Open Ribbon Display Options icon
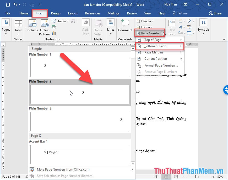Screen dimensions: 228x180 tap(185, 4)
